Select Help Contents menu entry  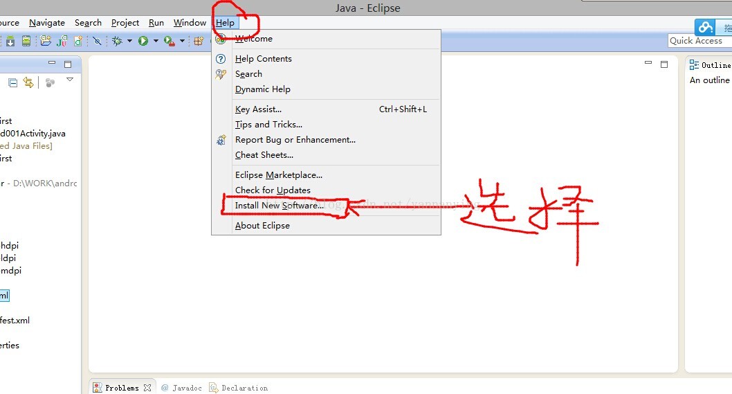(327, 59)
